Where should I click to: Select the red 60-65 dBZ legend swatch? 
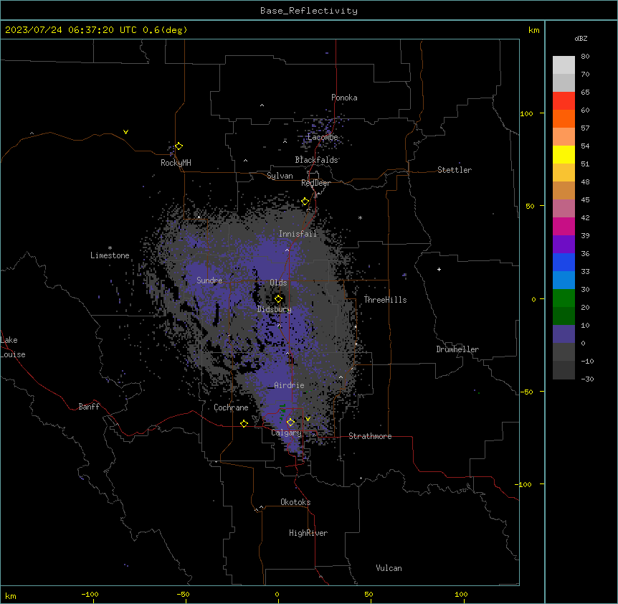[564, 101]
